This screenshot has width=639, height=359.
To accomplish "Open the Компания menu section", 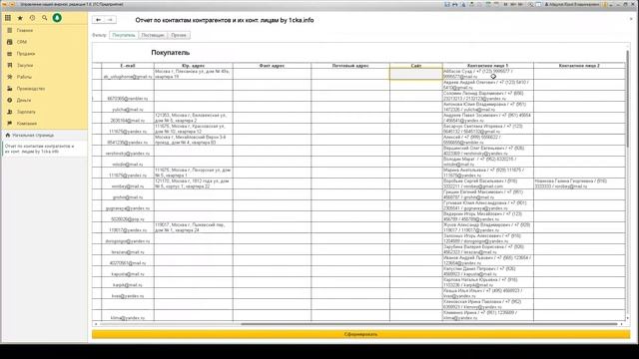I will (27, 124).
